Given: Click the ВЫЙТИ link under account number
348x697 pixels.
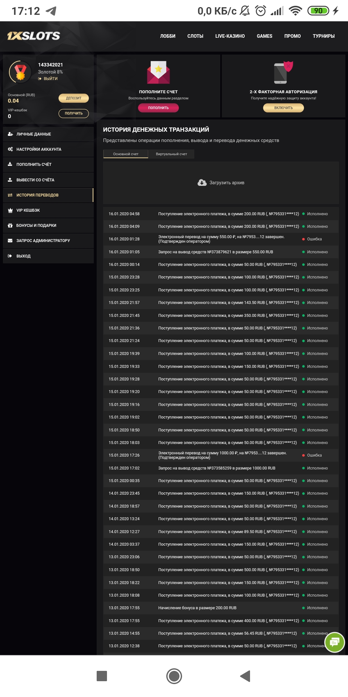Looking at the screenshot, I should [x=51, y=79].
